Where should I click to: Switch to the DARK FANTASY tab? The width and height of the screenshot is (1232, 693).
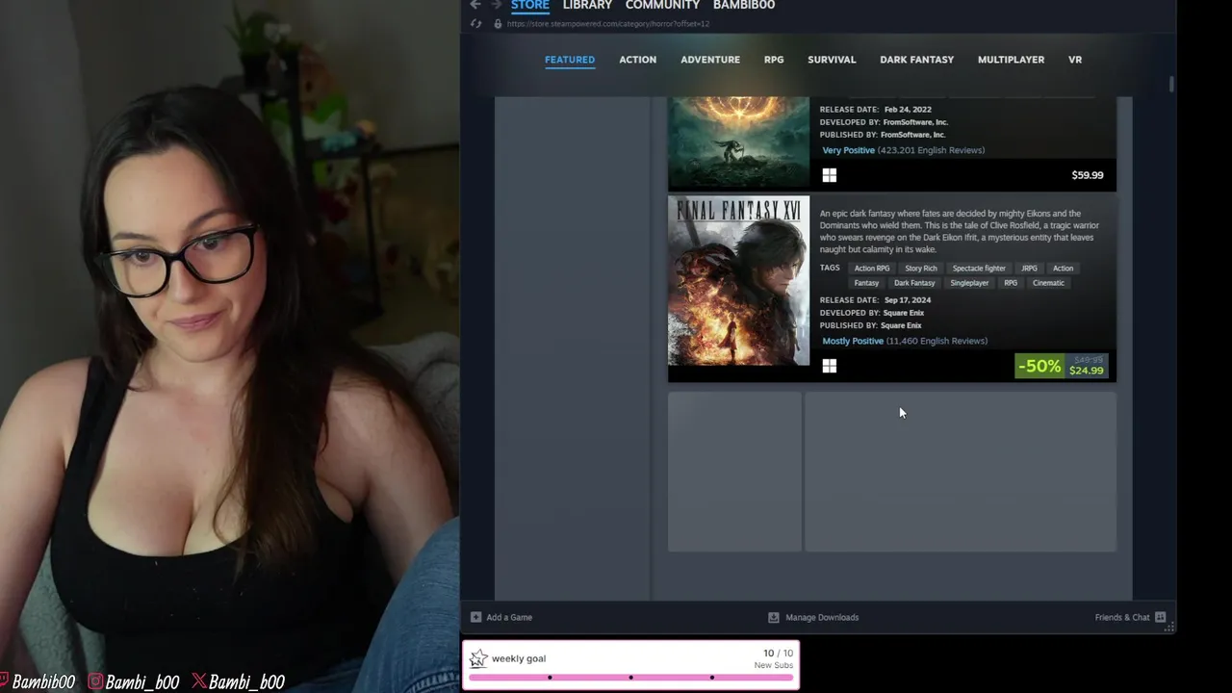click(x=916, y=60)
